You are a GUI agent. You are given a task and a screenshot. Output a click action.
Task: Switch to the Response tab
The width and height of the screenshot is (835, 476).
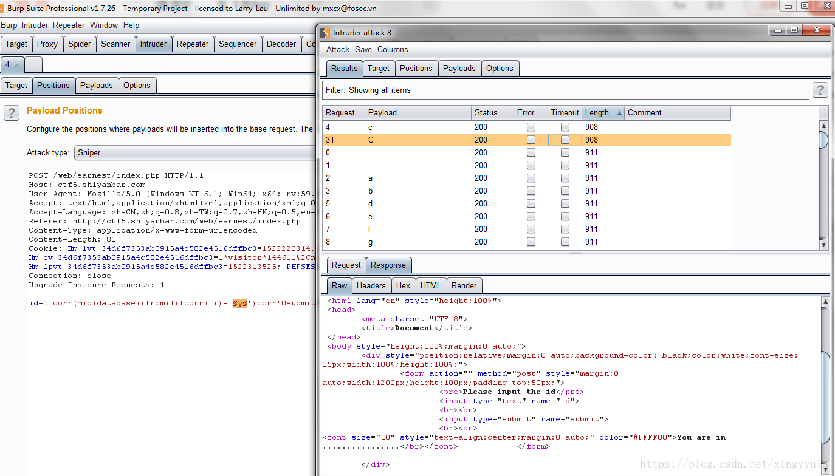tap(388, 265)
